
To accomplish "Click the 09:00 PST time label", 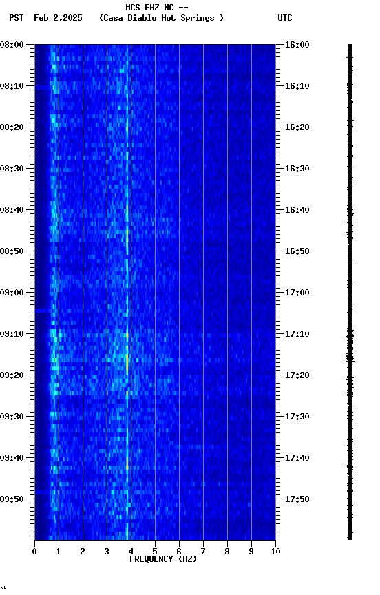I will click(x=12, y=293).
